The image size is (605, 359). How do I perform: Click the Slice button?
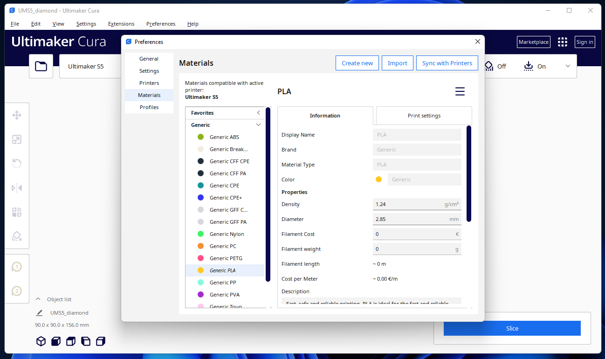tap(512, 328)
